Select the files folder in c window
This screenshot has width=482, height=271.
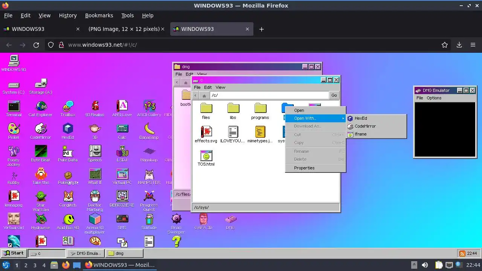(206, 111)
